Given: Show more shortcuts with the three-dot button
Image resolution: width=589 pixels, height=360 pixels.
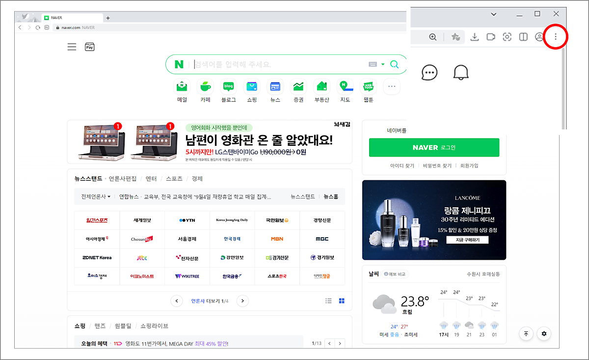Looking at the screenshot, I should point(391,87).
